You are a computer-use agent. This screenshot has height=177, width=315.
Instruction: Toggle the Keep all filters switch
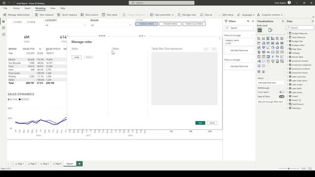point(282,96)
